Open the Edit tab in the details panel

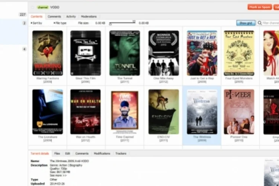pyautogui.click(x=67, y=153)
